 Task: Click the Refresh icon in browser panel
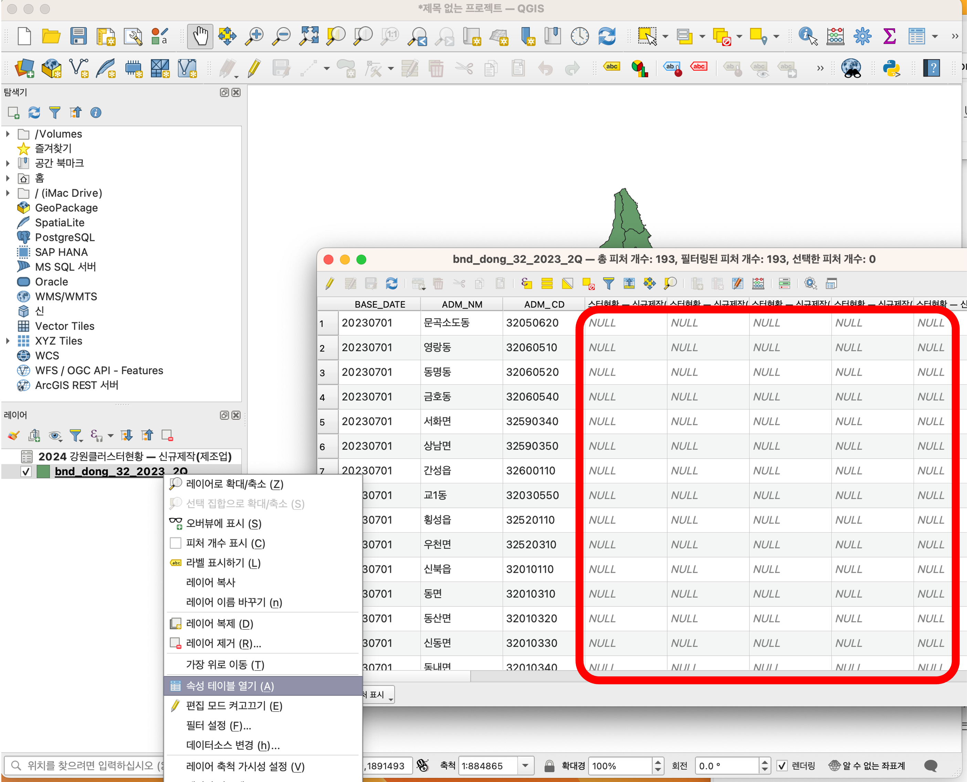point(34,113)
